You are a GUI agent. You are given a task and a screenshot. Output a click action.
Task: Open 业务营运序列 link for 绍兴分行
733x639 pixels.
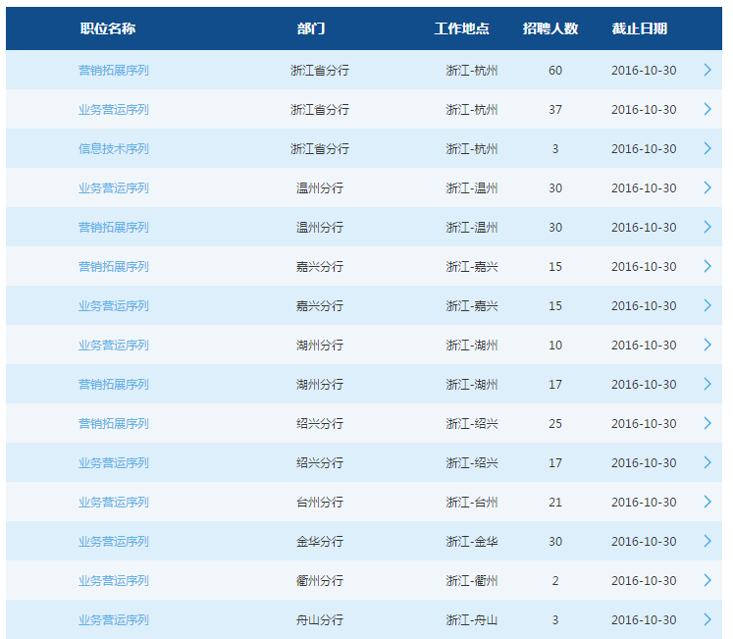[114, 463]
